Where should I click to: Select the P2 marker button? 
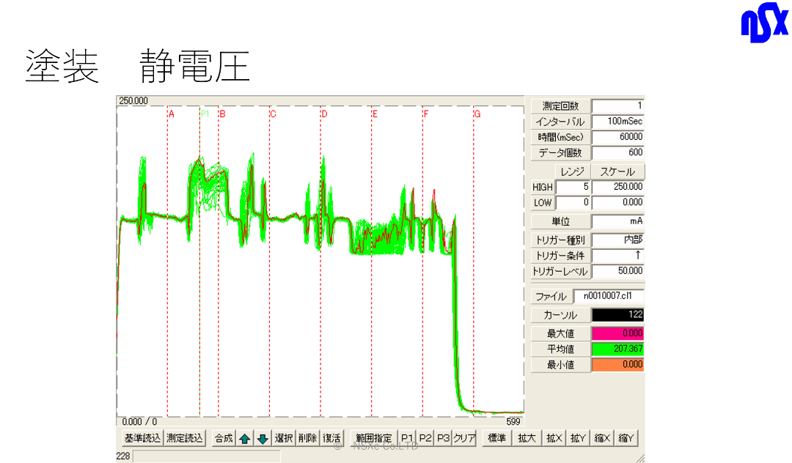coord(425,438)
